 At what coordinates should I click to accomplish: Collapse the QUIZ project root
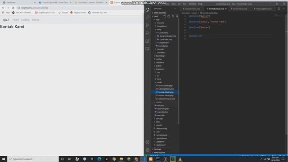point(156,16)
